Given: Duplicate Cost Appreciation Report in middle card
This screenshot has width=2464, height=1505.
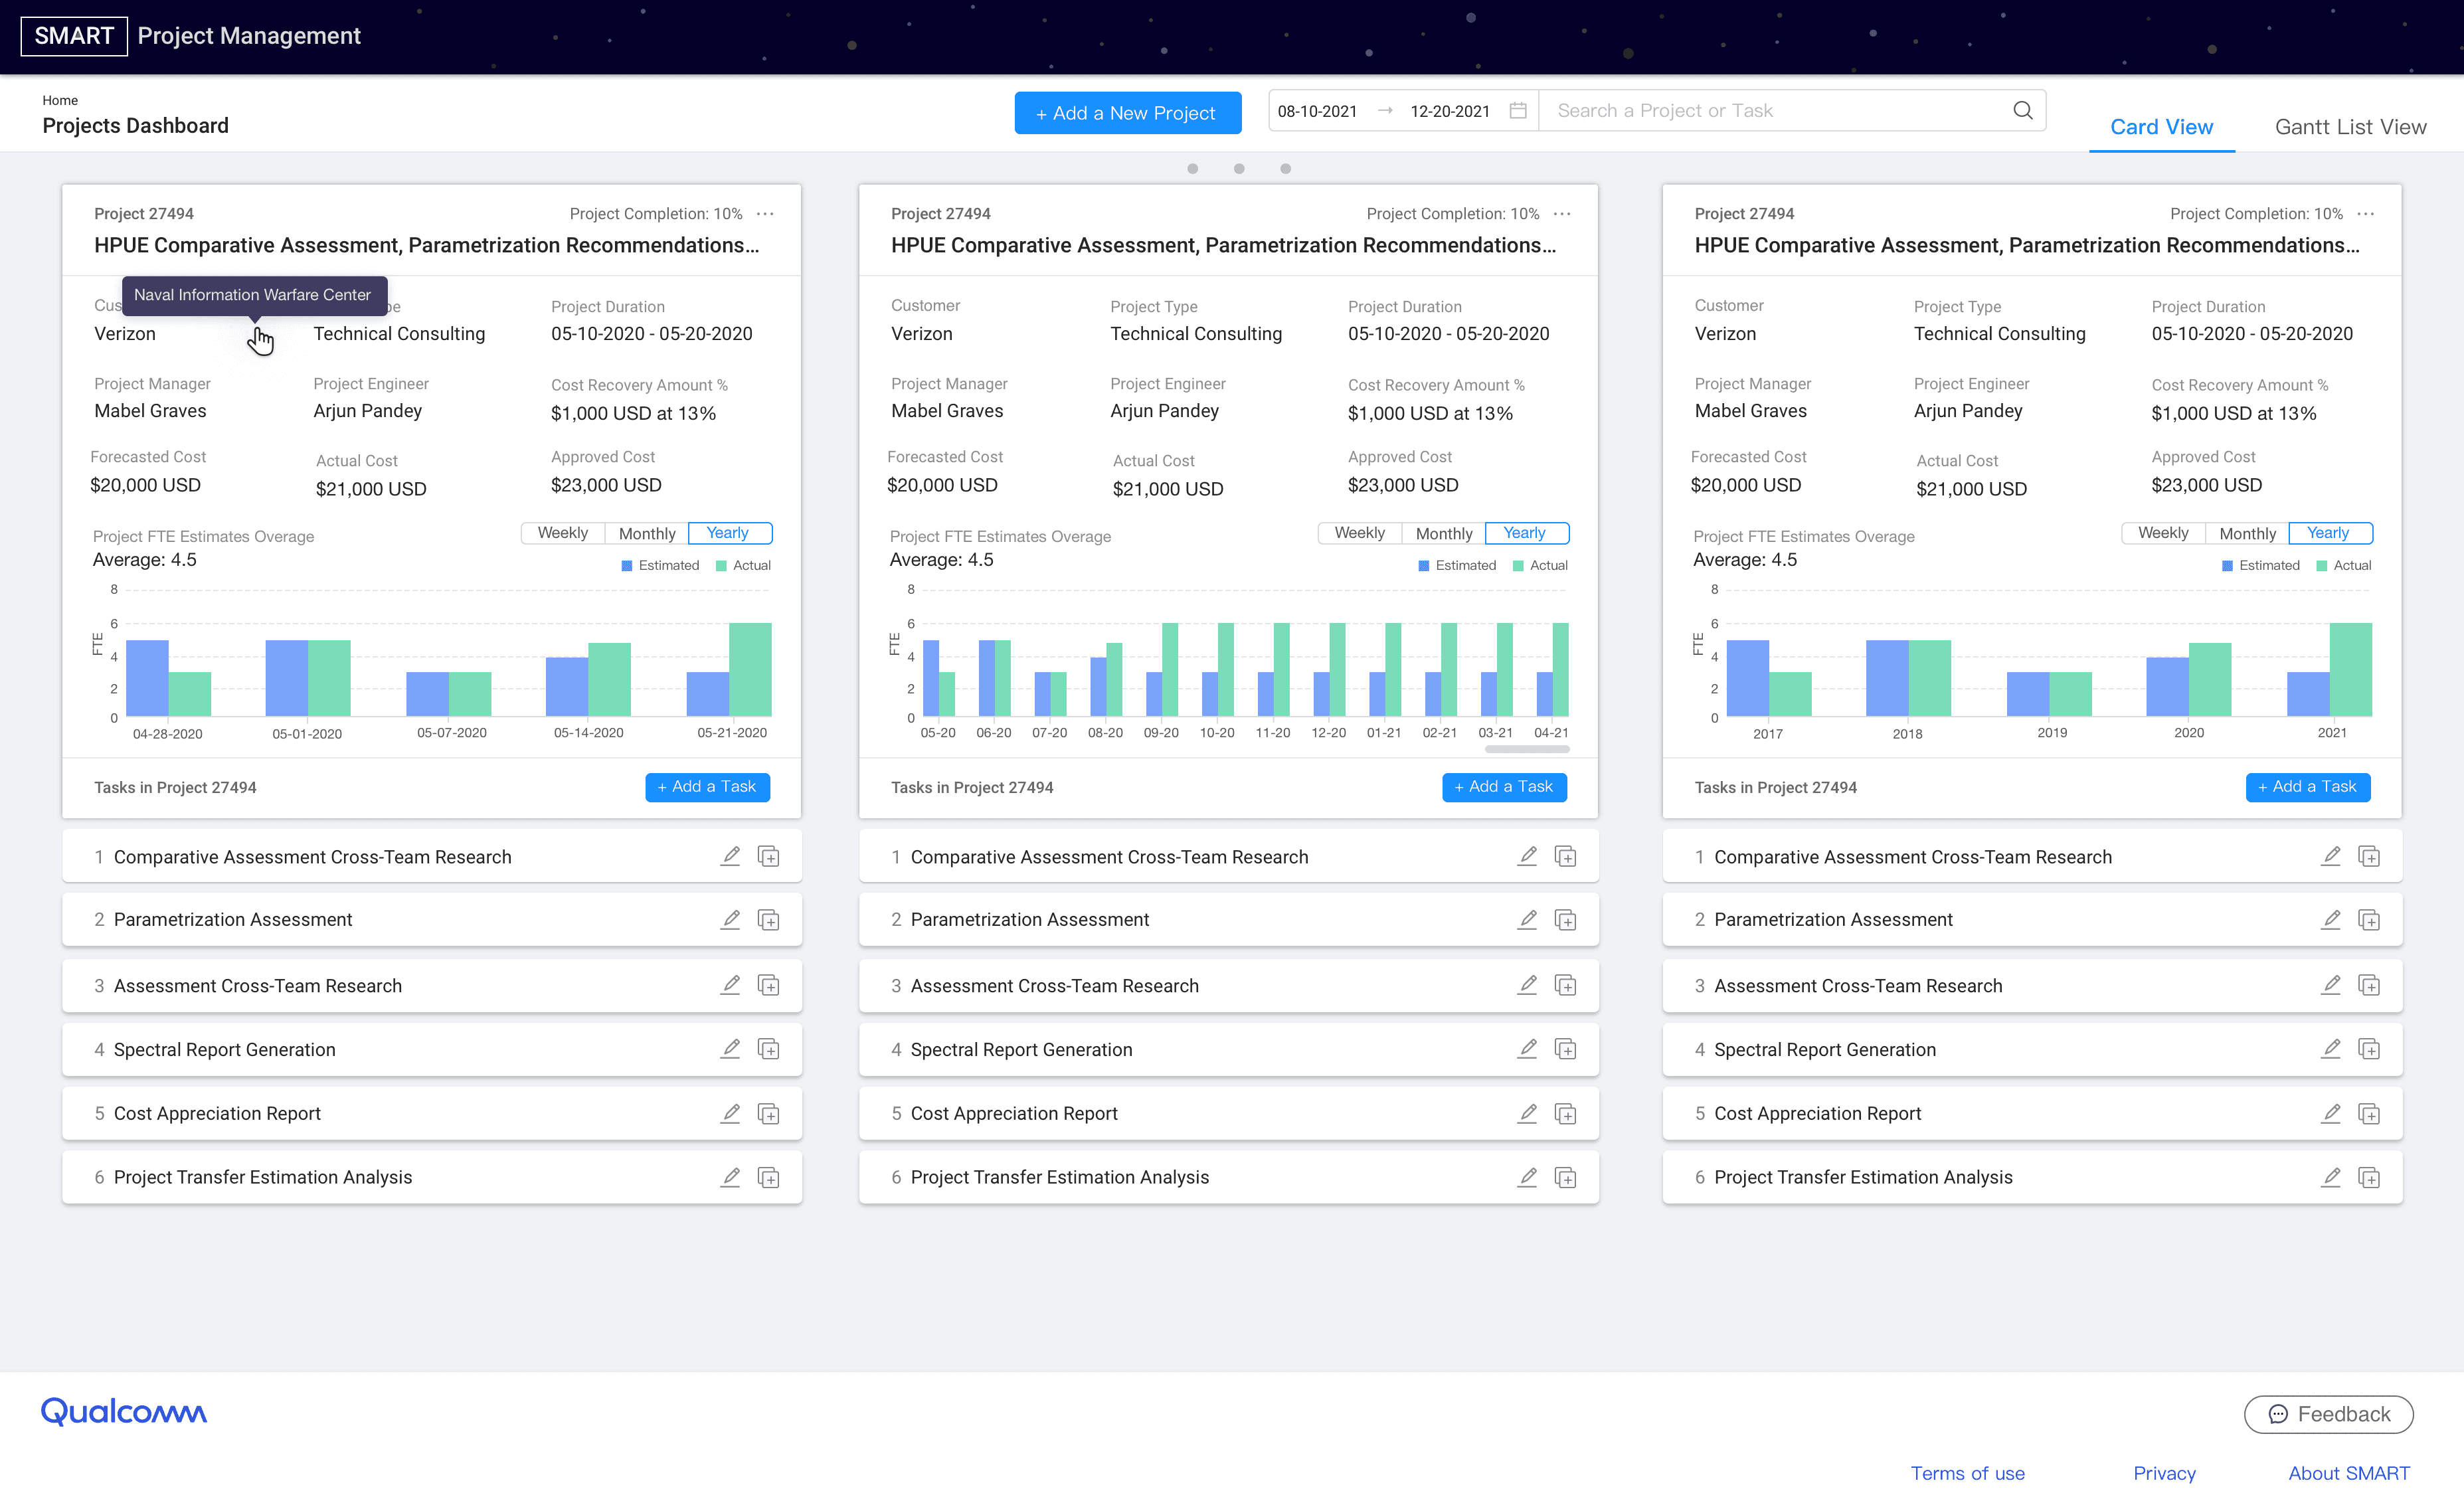Looking at the screenshot, I should [x=1565, y=1113].
